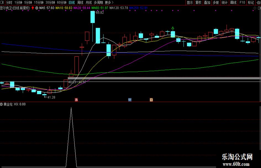Click the 统计 statistics button

pos(224,2)
